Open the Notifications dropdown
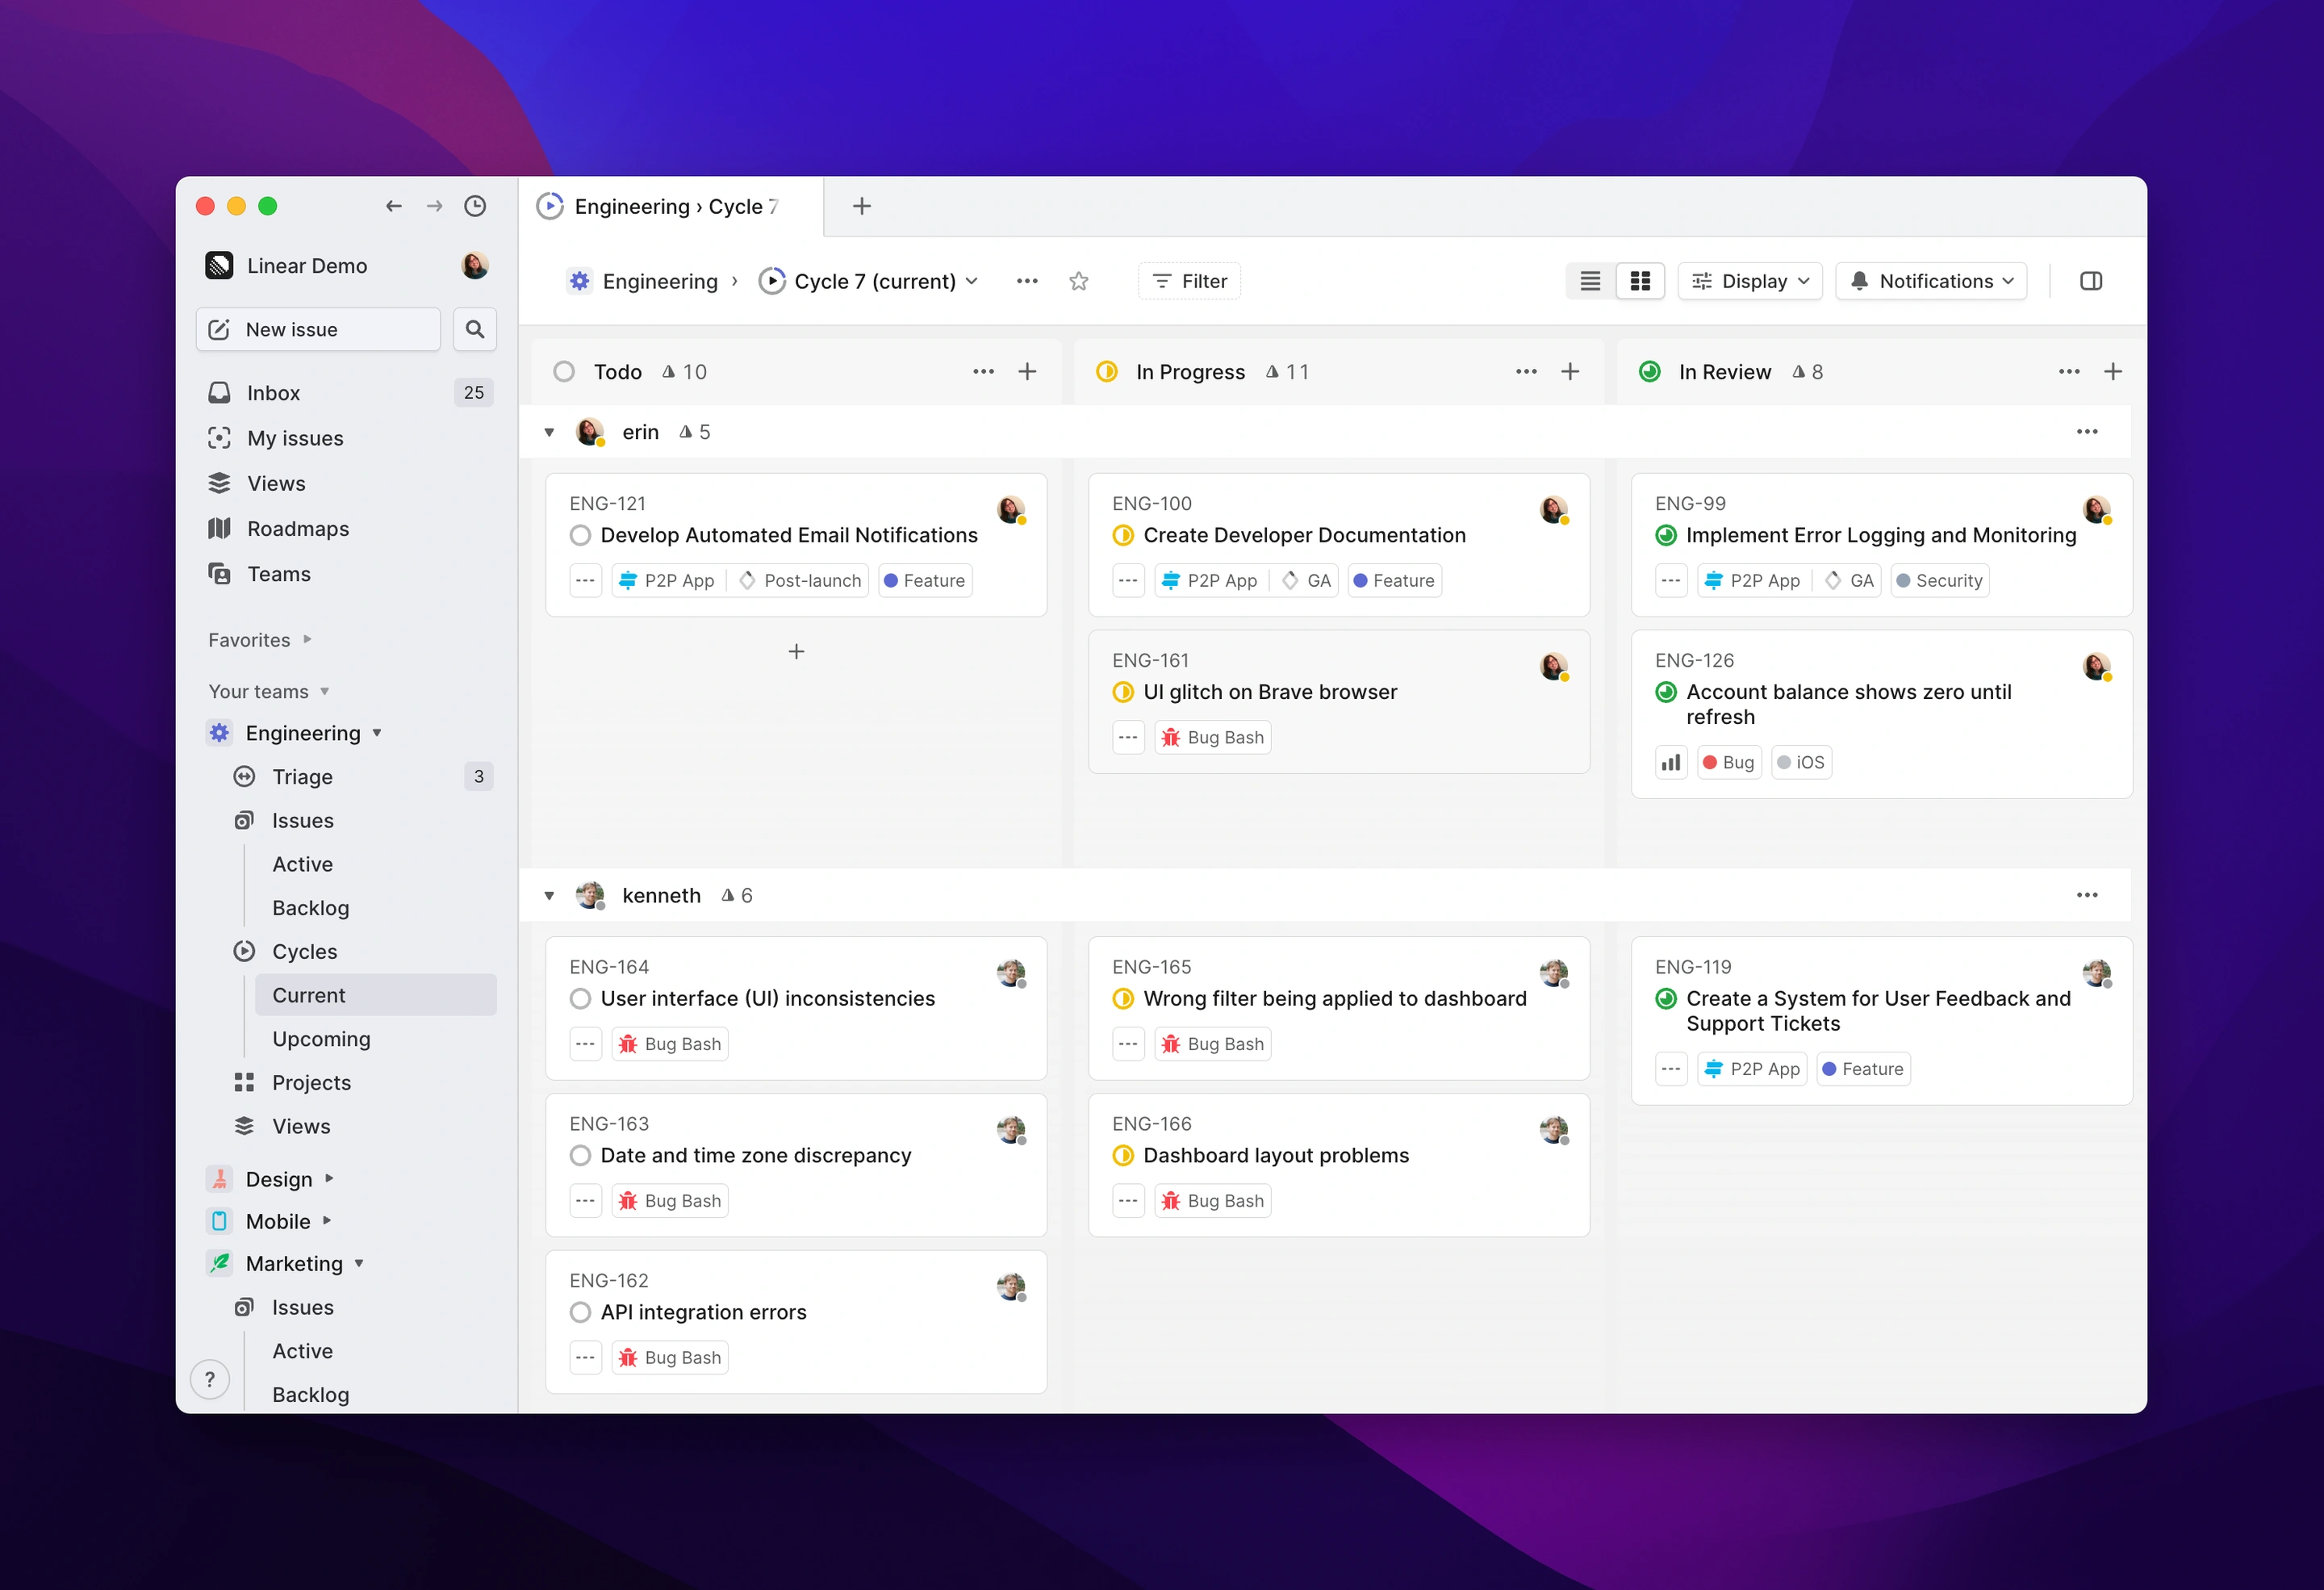The width and height of the screenshot is (2324, 1590). [x=1931, y=281]
